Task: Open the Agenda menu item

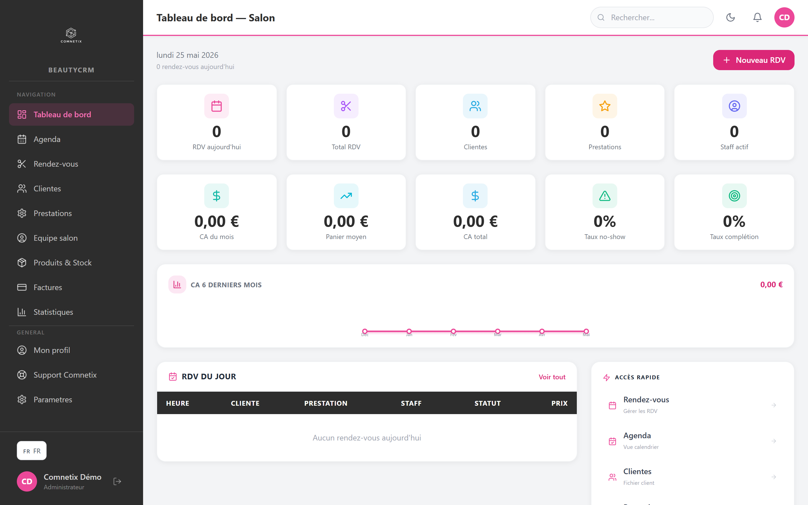Action: (x=72, y=139)
